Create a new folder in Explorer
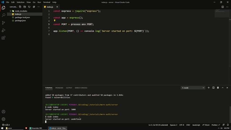The height and width of the screenshot is (130, 231). [25, 7]
